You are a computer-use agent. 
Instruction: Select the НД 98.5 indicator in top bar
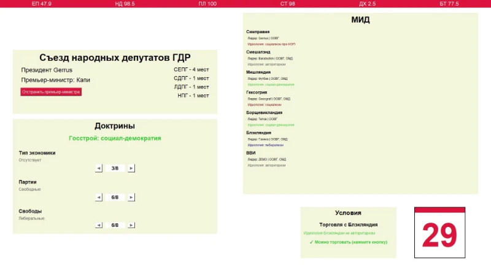[x=125, y=4]
